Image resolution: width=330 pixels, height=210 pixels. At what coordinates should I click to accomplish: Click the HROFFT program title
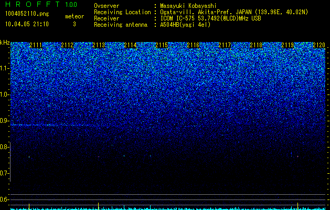pyautogui.click(x=33, y=4)
